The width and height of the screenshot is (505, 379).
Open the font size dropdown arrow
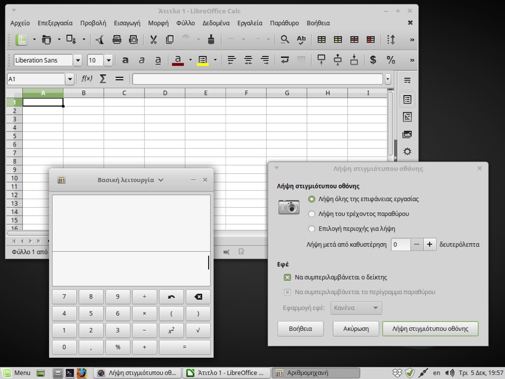pos(109,60)
